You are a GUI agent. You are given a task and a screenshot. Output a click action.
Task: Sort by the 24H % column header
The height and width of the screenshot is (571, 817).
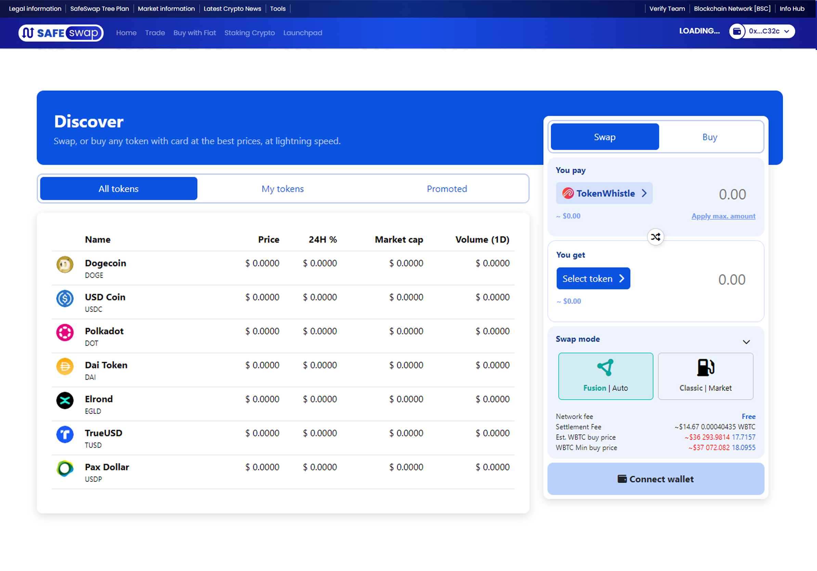(x=323, y=240)
